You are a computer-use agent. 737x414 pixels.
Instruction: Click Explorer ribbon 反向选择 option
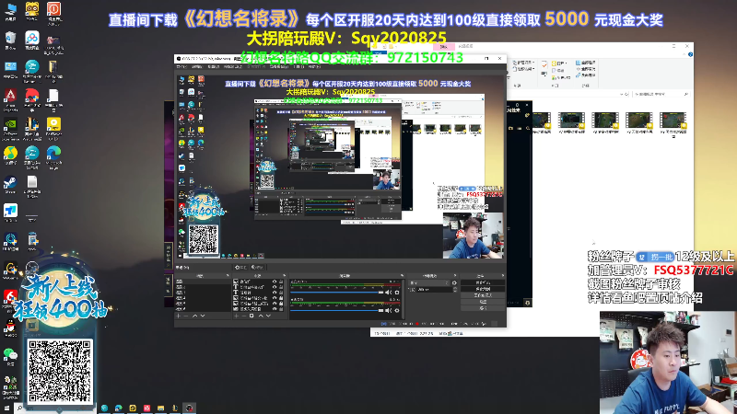(x=586, y=75)
